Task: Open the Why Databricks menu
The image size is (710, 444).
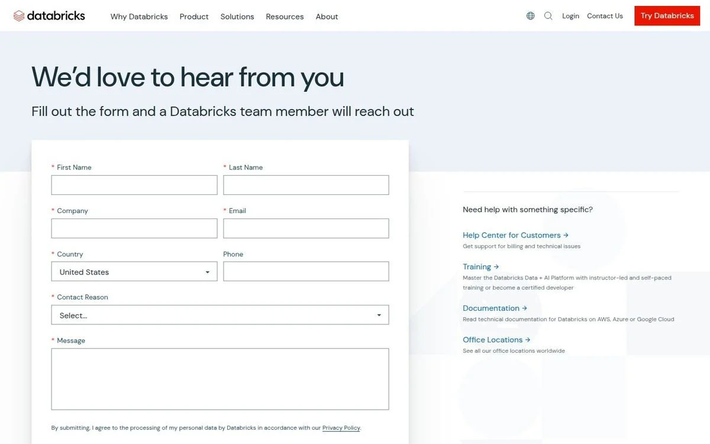Action: 139,17
